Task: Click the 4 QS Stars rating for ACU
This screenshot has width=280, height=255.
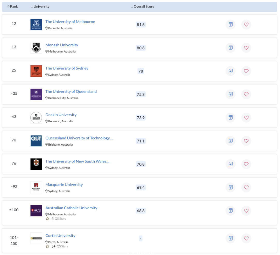Action: [56, 219]
